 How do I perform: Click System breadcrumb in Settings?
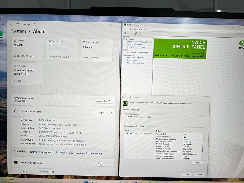19,31
